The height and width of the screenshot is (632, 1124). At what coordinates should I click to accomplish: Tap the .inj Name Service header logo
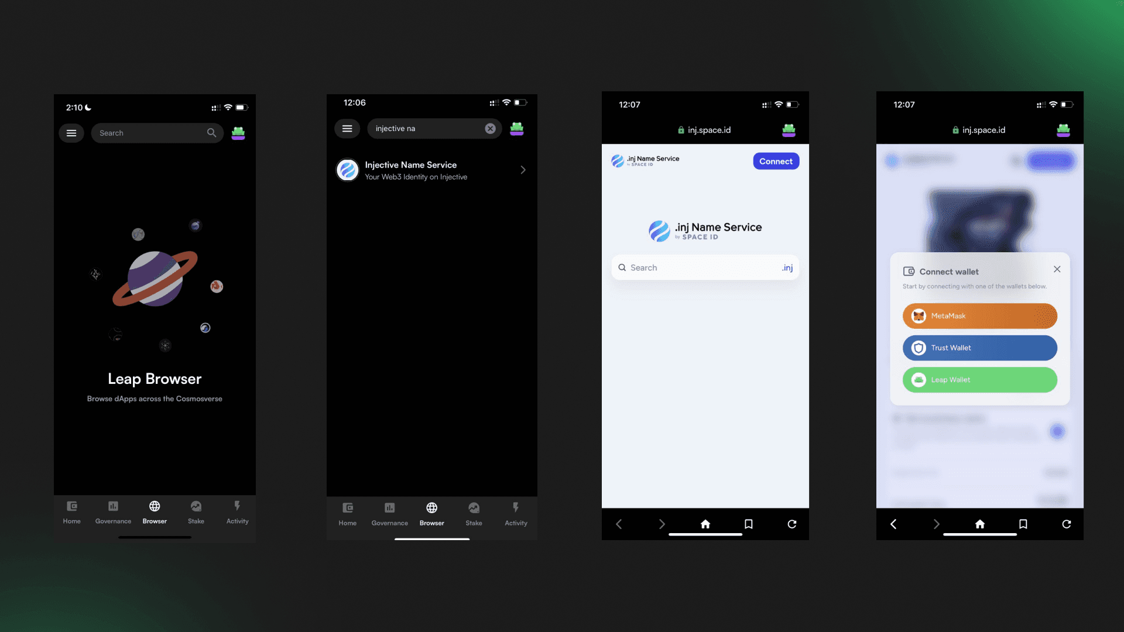click(x=645, y=160)
